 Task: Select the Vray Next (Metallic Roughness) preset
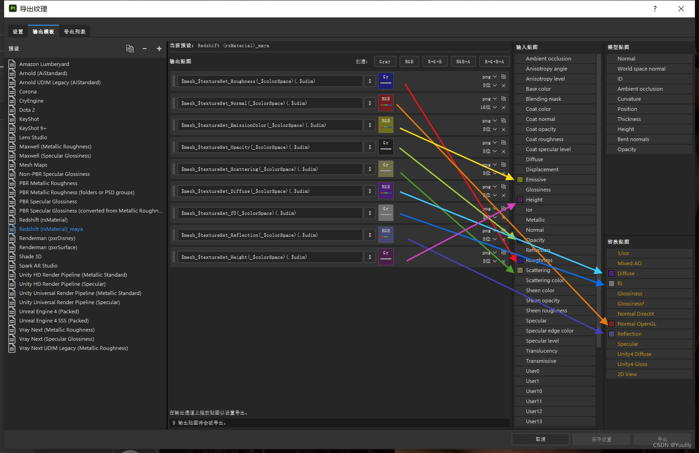[x=57, y=330]
